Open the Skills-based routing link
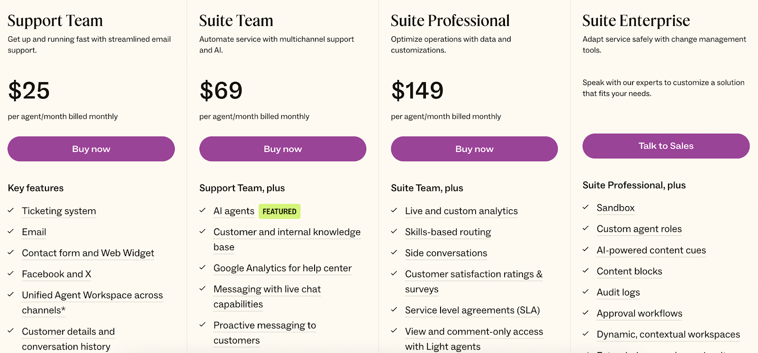This screenshot has width=758, height=353. tap(448, 232)
